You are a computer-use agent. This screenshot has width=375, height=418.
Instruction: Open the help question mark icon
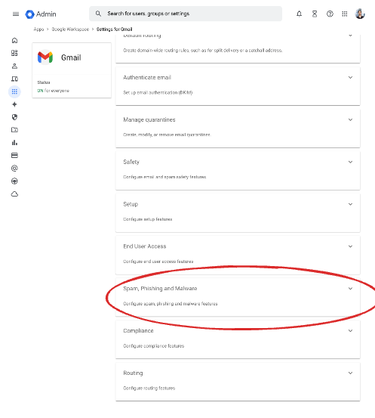coord(330,14)
